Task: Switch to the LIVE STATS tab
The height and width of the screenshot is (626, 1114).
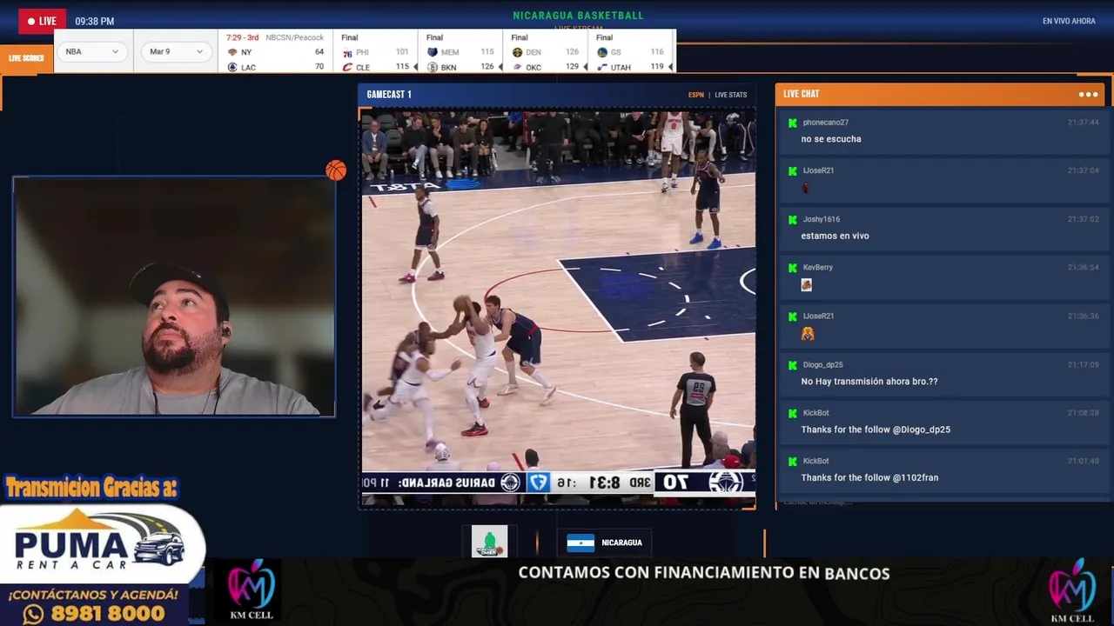Action: click(731, 95)
